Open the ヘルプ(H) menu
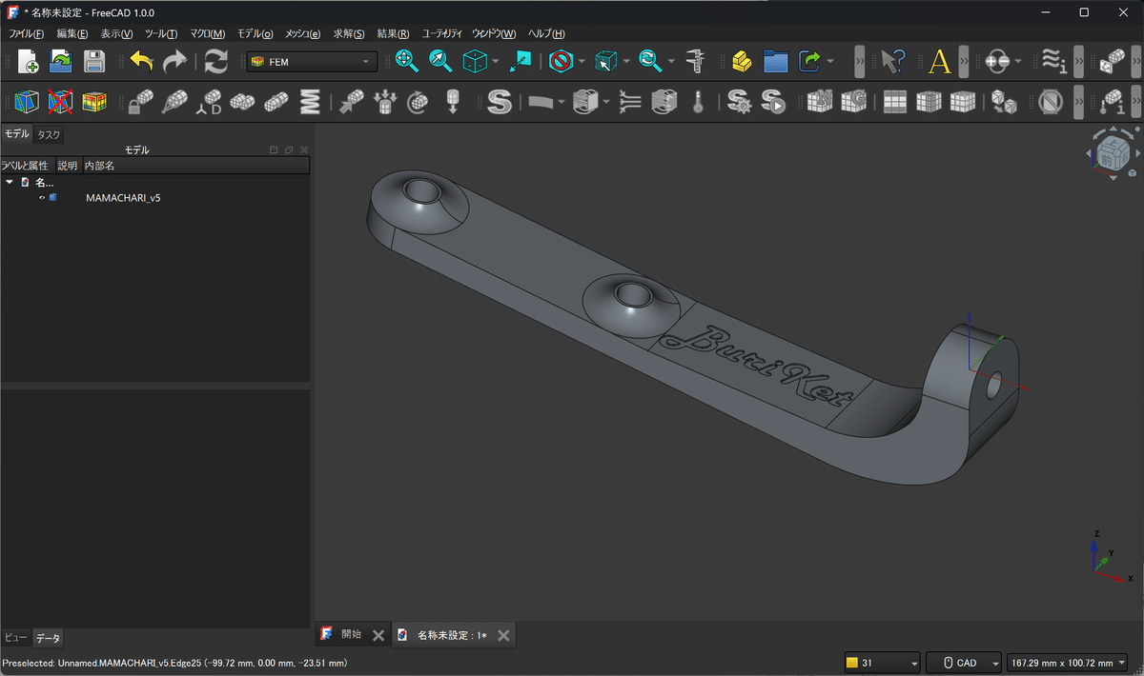The height and width of the screenshot is (676, 1144). (x=546, y=33)
